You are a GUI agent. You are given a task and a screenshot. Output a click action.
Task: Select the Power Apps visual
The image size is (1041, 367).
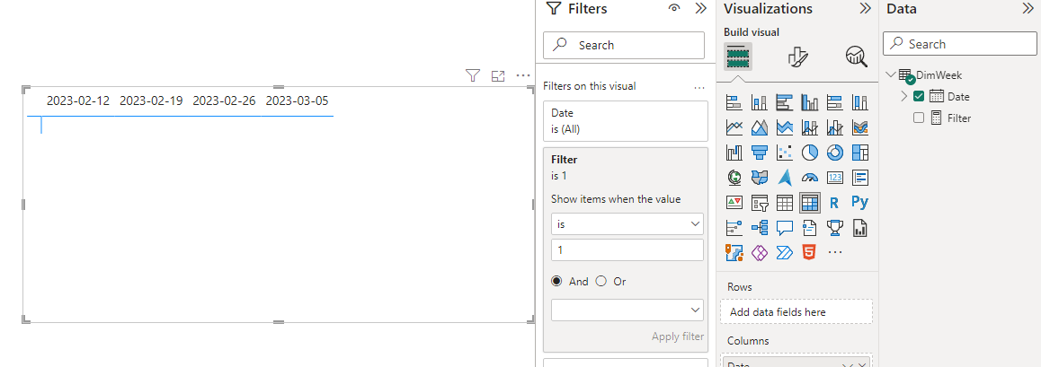point(759,252)
